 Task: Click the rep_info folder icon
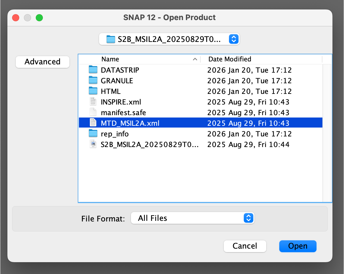93,134
